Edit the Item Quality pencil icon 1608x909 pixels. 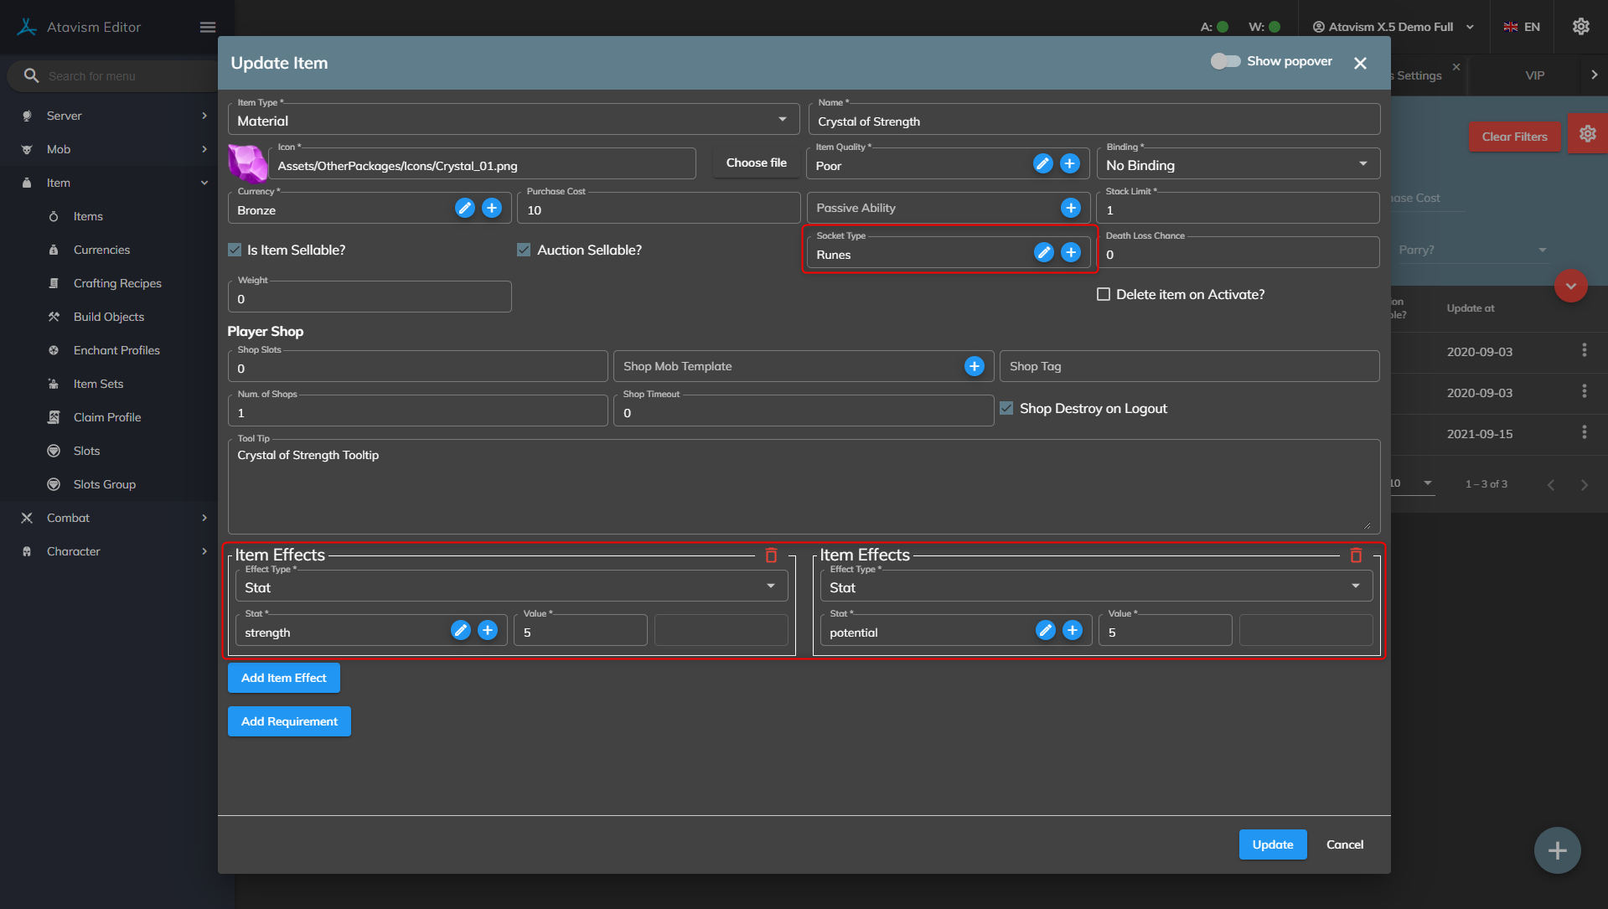pos(1042,164)
